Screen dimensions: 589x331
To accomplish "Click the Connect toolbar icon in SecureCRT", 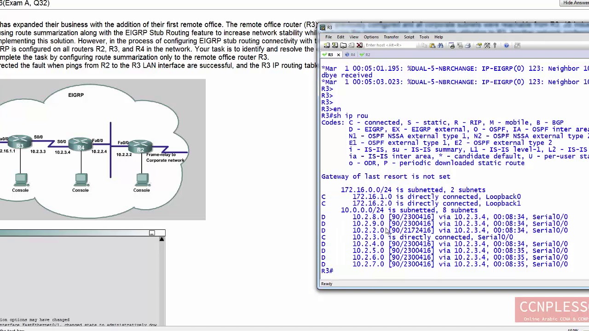I will coord(327,45).
